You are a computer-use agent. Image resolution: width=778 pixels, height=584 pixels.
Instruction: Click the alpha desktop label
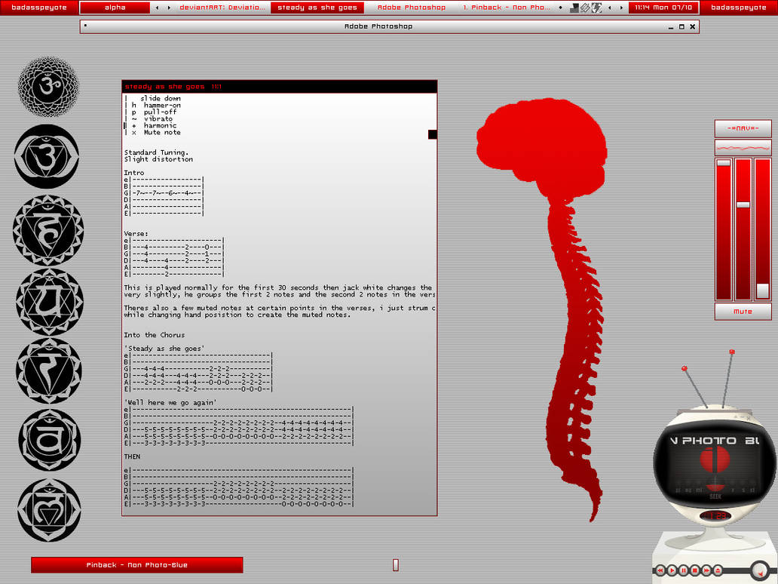[x=115, y=8]
